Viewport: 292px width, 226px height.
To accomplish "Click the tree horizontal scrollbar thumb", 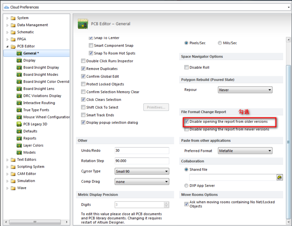I will (35, 222).
